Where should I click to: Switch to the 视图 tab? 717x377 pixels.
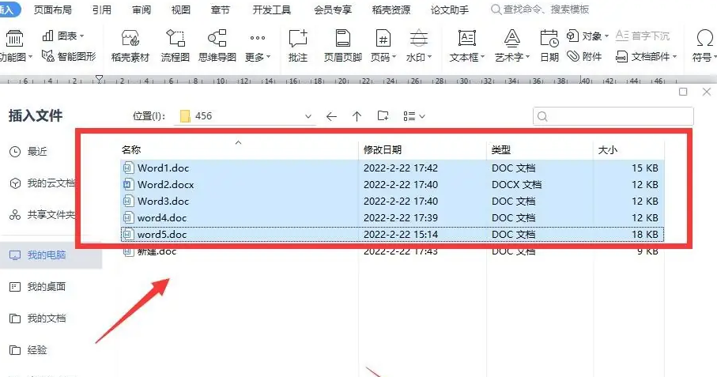[x=180, y=9]
